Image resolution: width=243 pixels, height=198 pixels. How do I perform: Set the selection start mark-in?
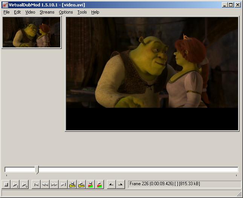(111, 184)
